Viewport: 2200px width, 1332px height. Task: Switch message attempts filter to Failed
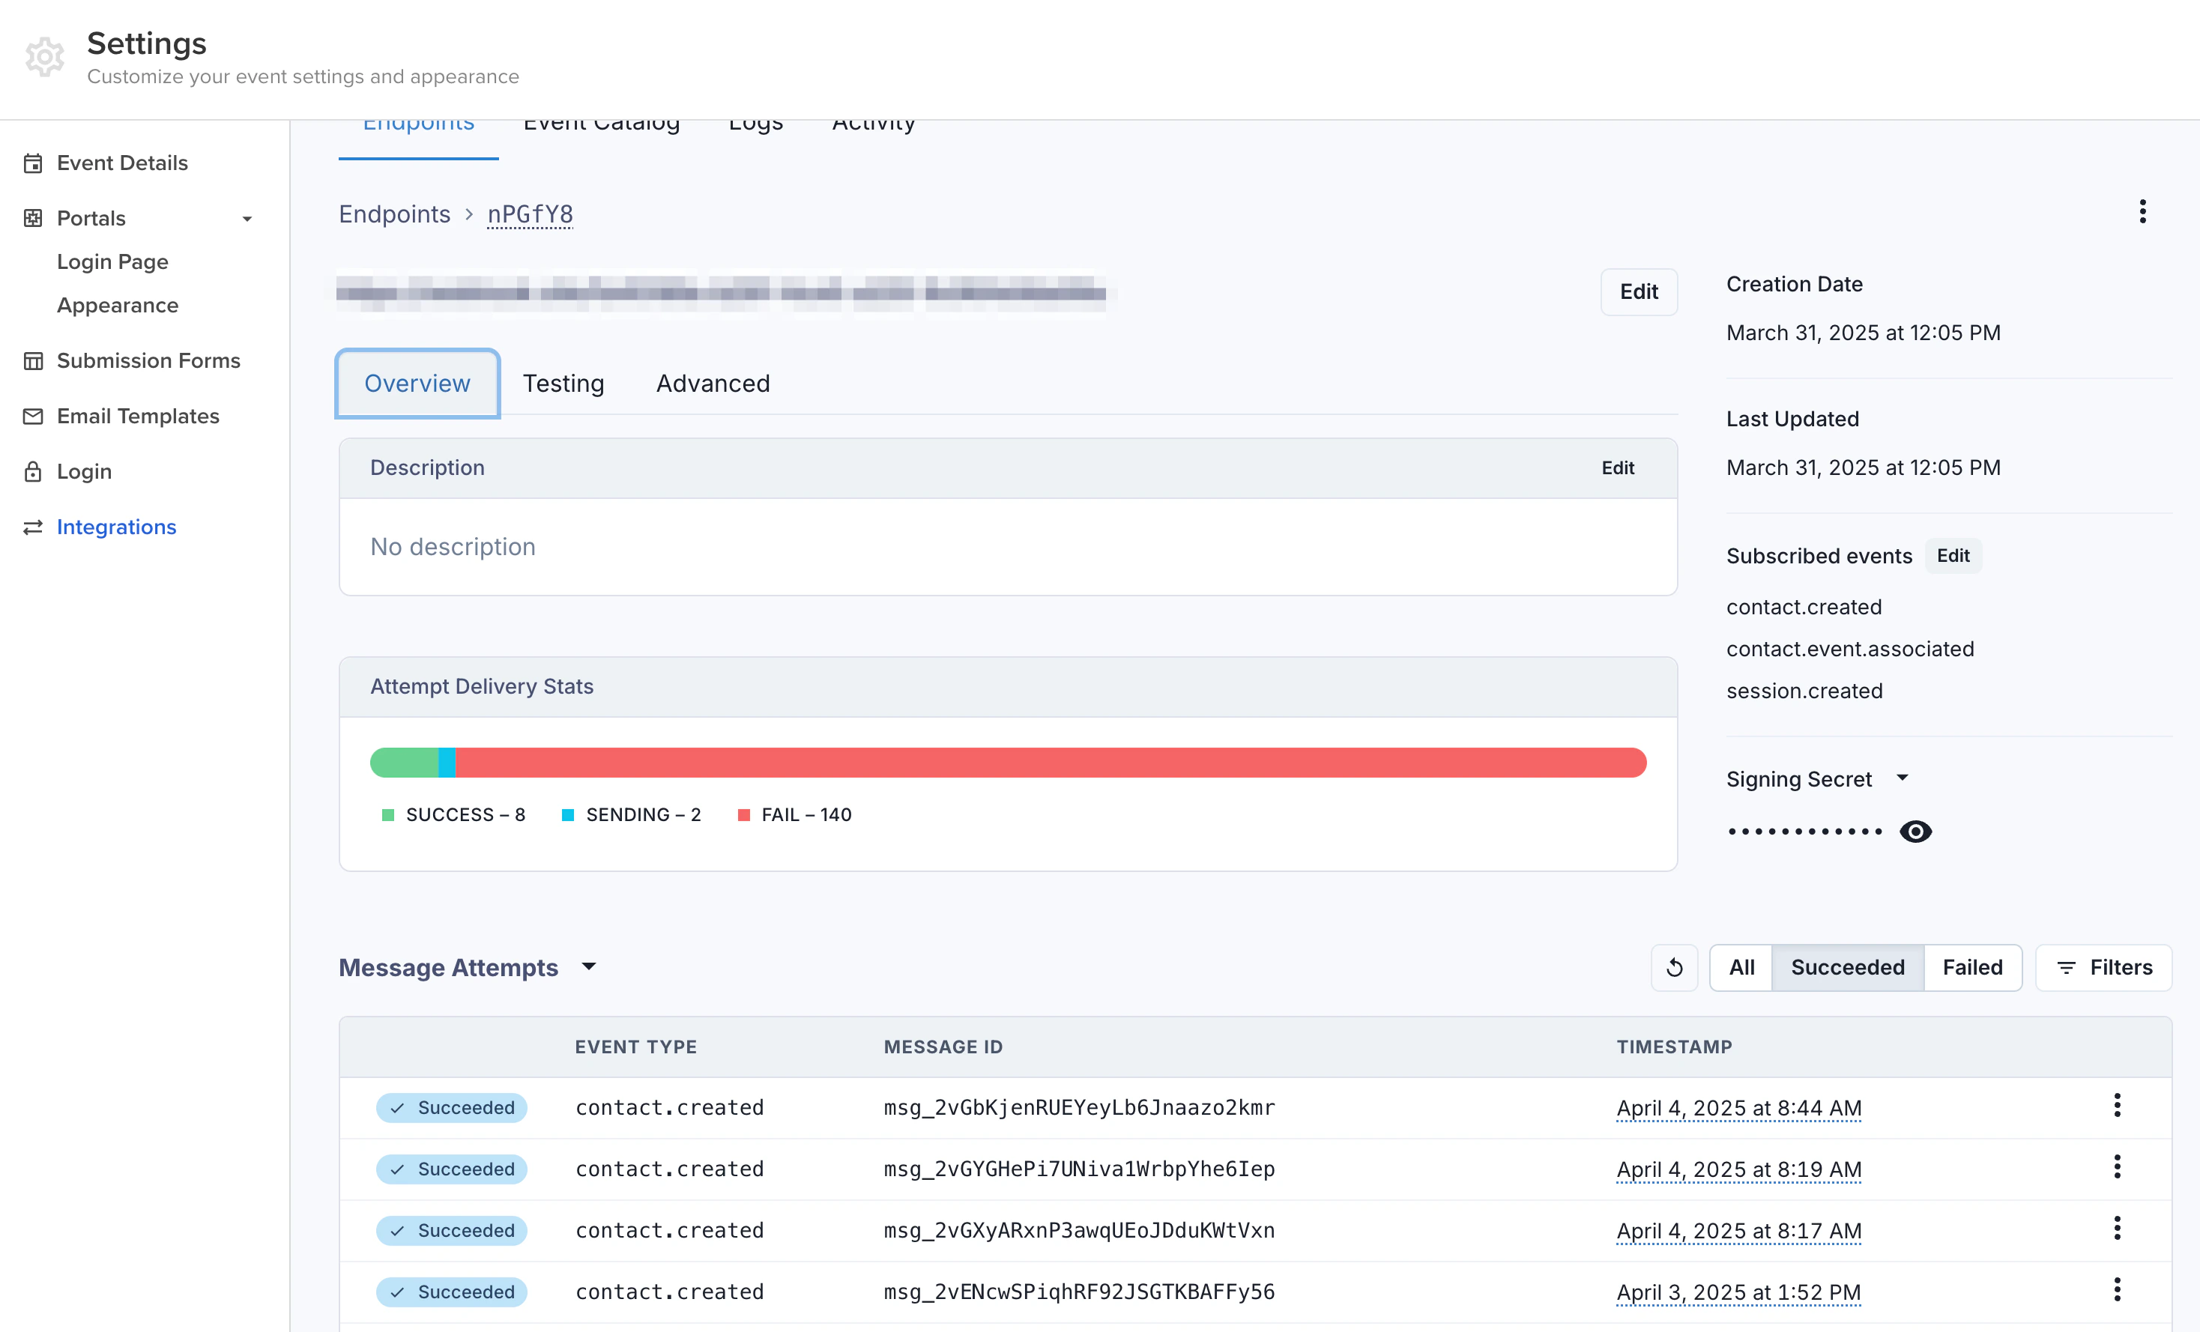[x=1972, y=967]
